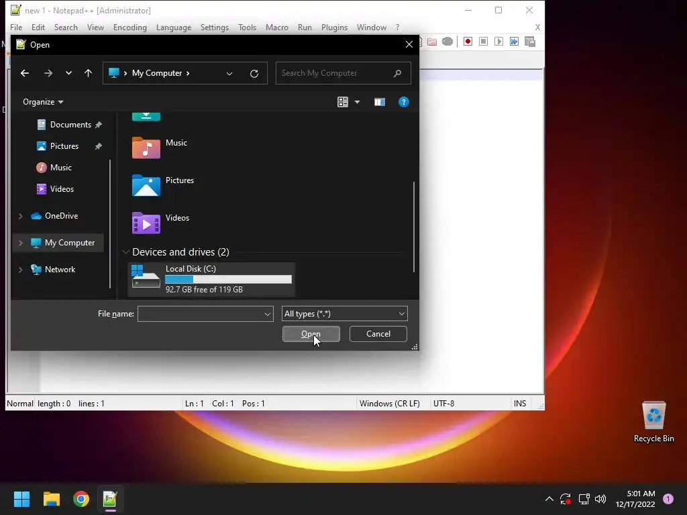Click Local Disk (C:) storage usage bar
687x515 pixels.
pos(228,280)
